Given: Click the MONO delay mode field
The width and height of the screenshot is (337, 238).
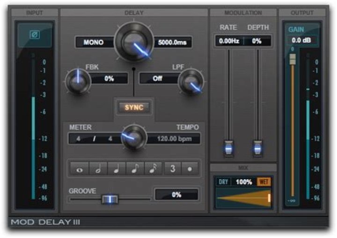Looking at the screenshot, I should click(x=94, y=42).
